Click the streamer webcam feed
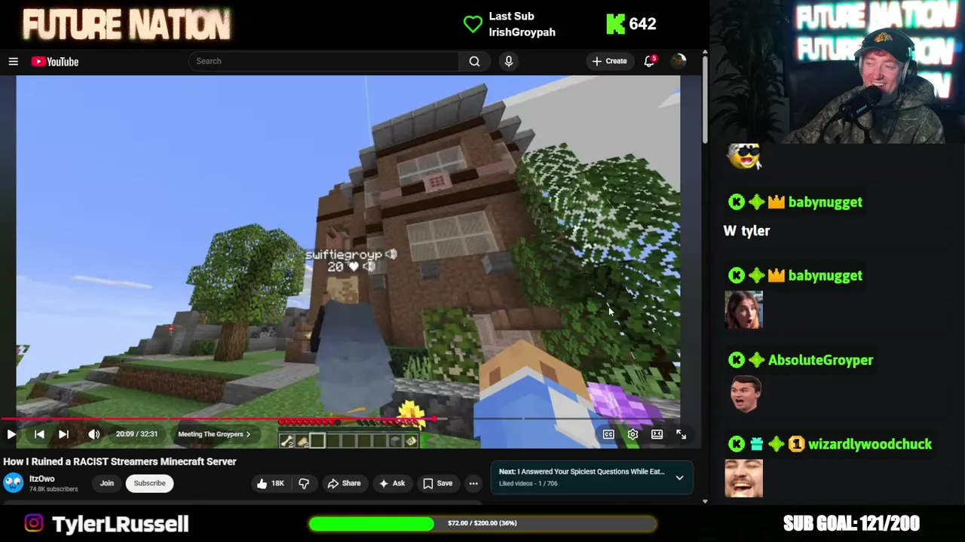The image size is (965, 542). point(837,72)
